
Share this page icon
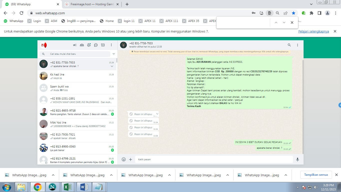tap(286, 13)
